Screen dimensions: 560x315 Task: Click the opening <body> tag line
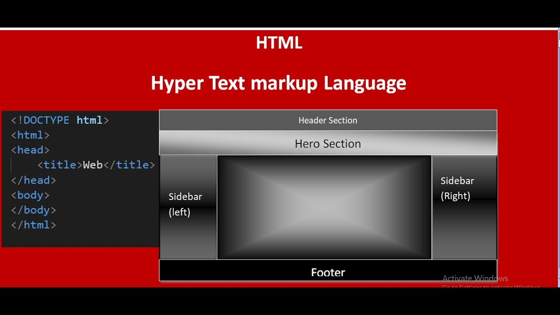coord(30,195)
